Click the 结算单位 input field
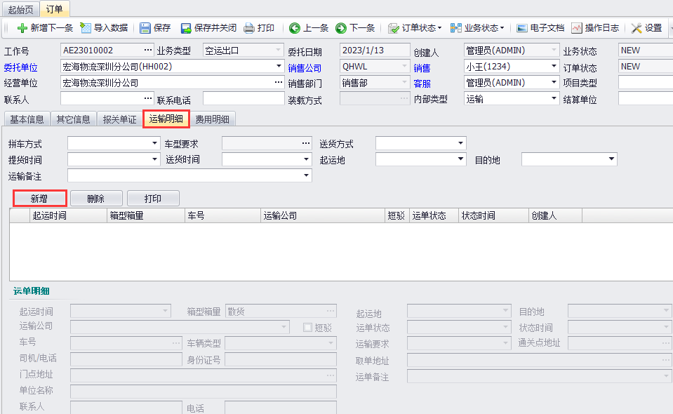 click(646, 99)
